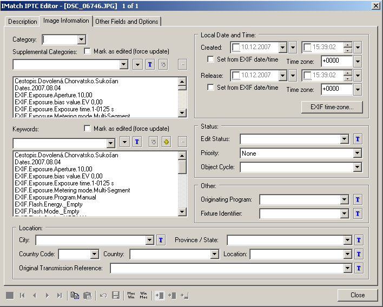Open T button next to Edit Status

click(358, 139)
